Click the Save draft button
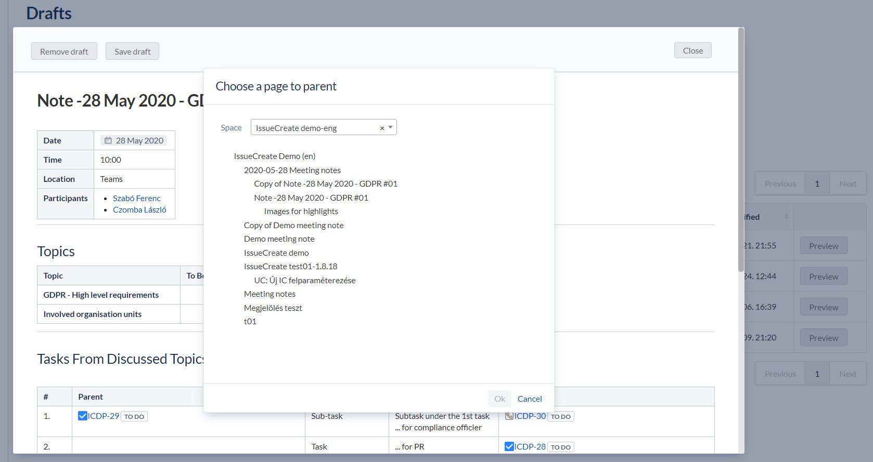The height and width of the screenshot is (462, 873). [132, 51]
